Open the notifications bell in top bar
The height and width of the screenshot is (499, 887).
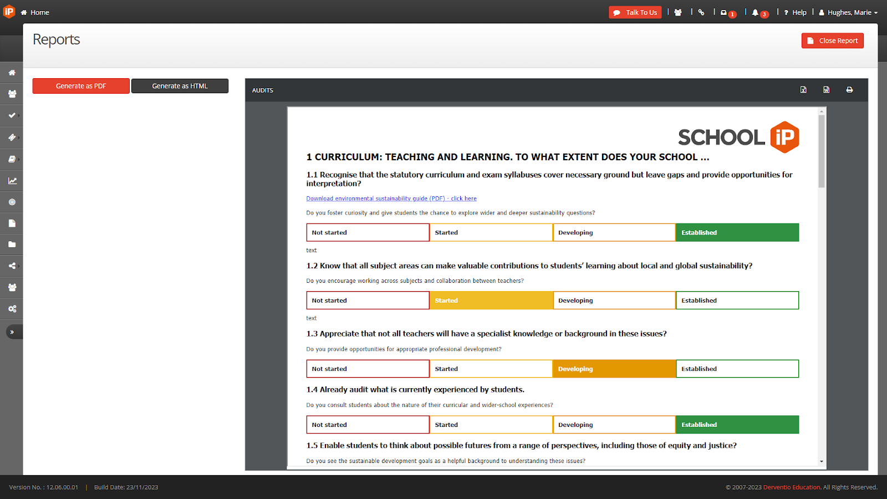point(755,13)
